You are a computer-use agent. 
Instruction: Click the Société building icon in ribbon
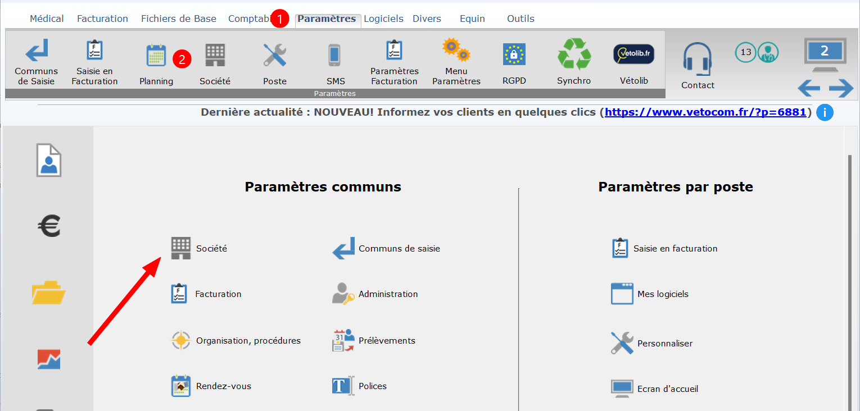click(215, 55)
